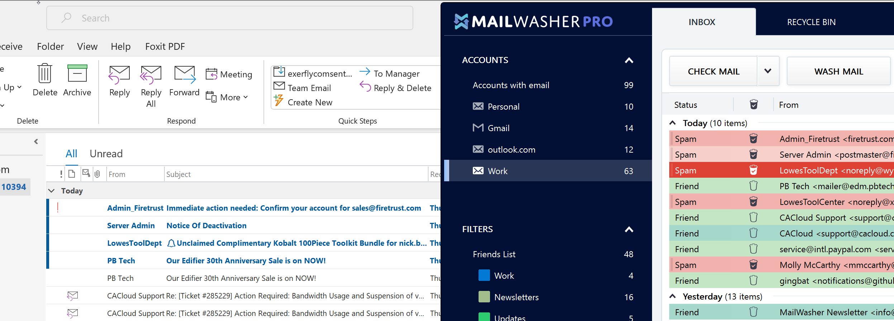This screenshot has width=894, height=321.
Task: Toggle delete mark on Server Admin email
Action: 753,154
